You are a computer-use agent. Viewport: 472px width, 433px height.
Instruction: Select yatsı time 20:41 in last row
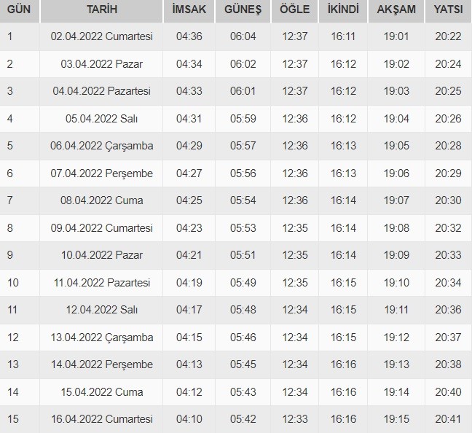coord(449,419)
